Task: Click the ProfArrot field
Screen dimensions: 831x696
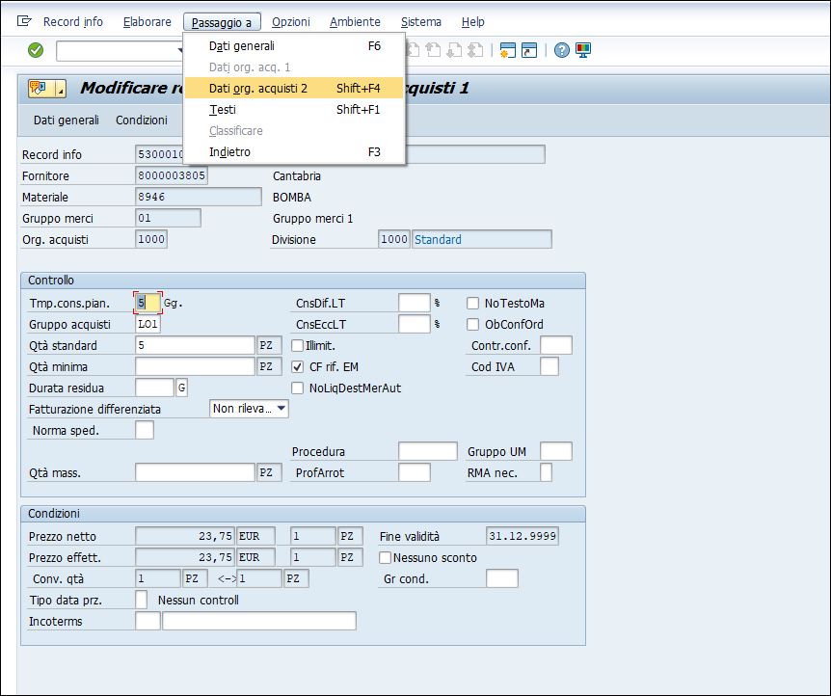Action: point(414,472)
